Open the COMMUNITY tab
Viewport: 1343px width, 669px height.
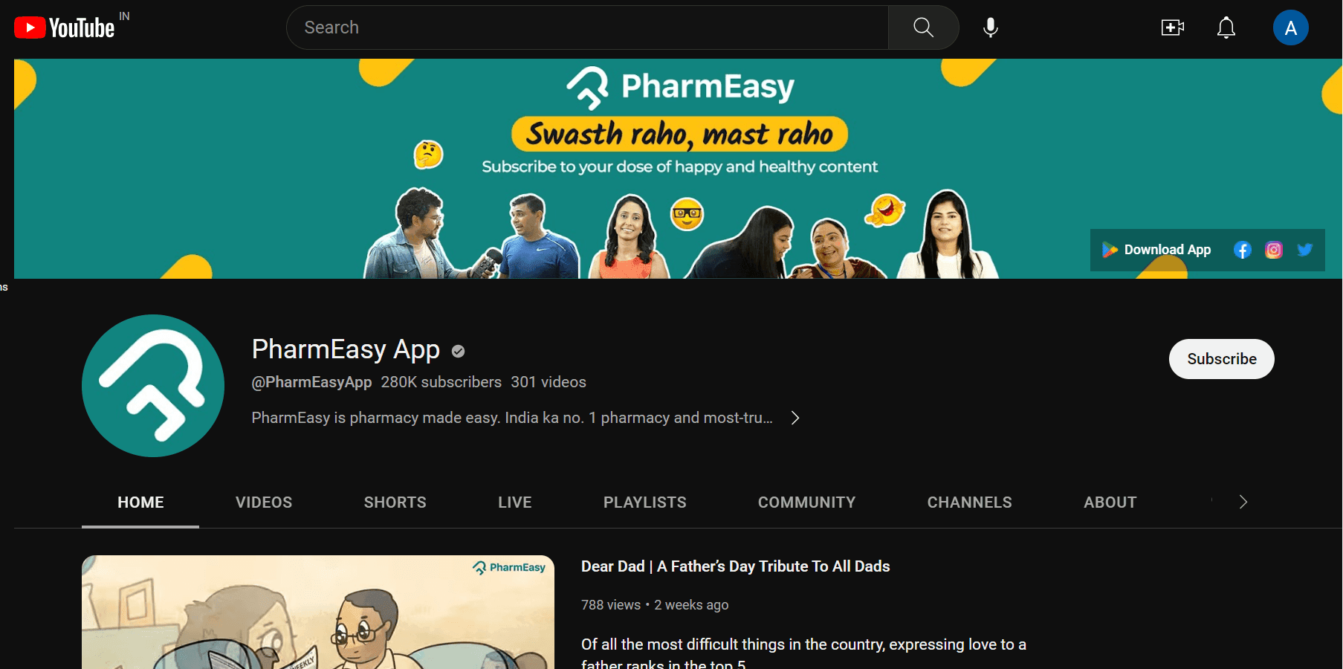click(806, 502)
